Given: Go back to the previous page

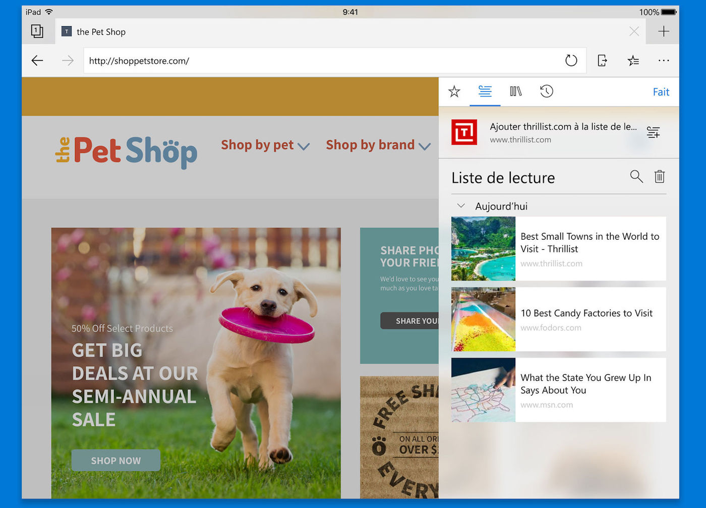Looking at the screenshot, I should point(37,61).
